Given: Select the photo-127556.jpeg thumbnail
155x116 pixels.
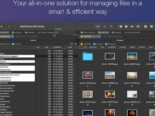Looking at the screenshot, I should point(132,75).
